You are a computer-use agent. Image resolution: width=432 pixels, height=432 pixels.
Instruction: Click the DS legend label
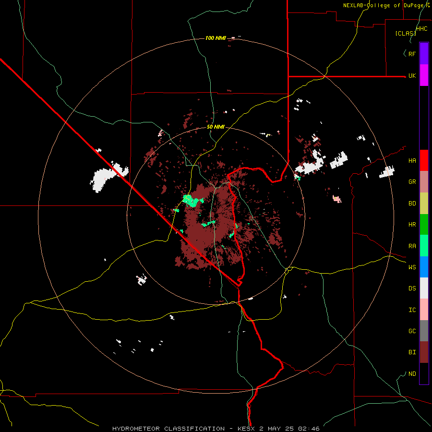(412, 288)
